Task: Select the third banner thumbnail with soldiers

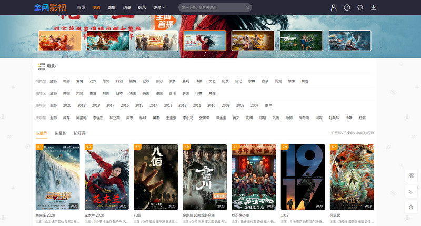Action: click(156, 41)
